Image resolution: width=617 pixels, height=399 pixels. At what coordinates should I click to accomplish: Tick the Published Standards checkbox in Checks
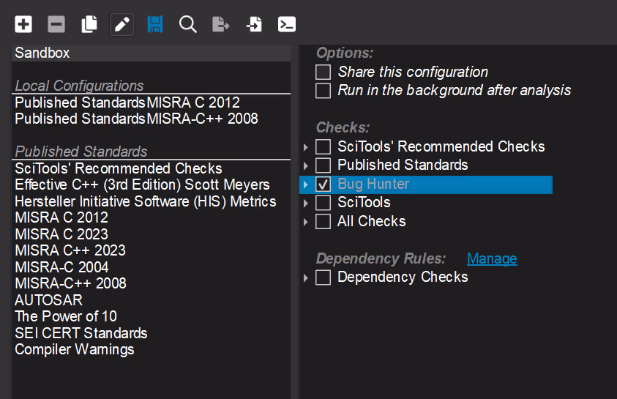pyautogui.click(x=323, y=165)
